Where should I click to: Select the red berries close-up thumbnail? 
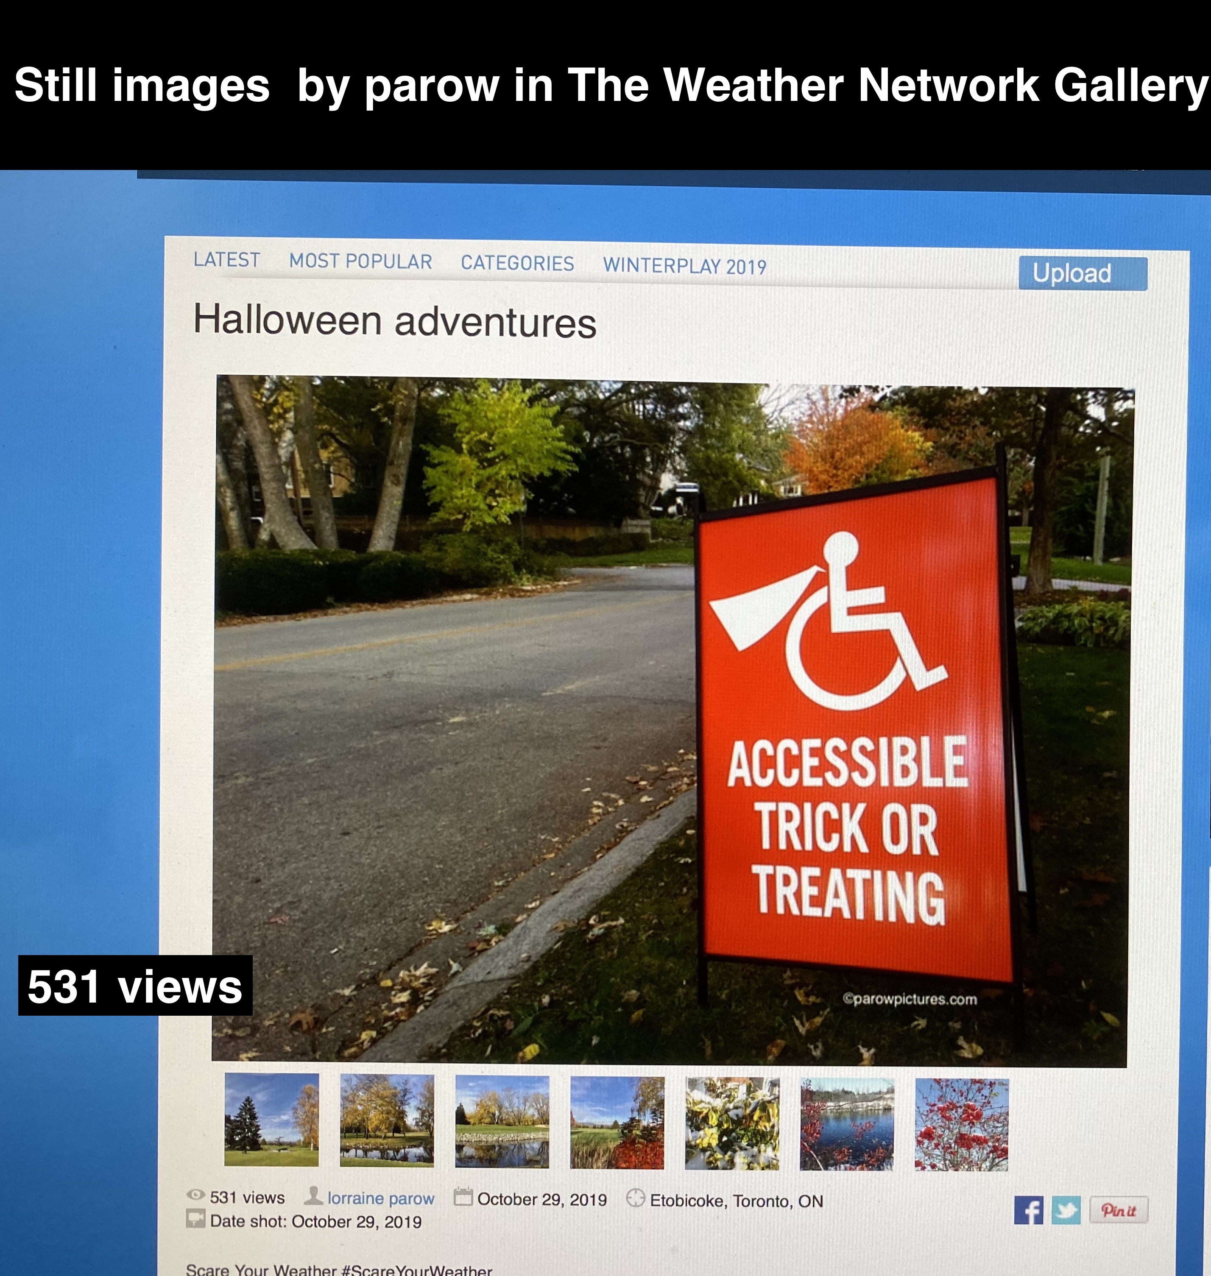pyautogui.click(x=962, y=1125)
